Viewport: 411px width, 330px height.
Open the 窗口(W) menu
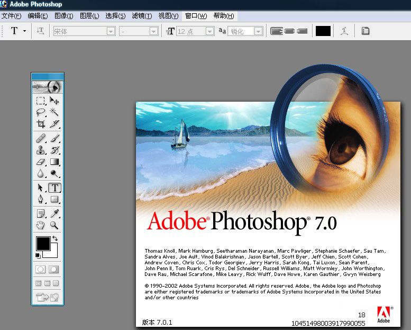click(x=196, y=16)
